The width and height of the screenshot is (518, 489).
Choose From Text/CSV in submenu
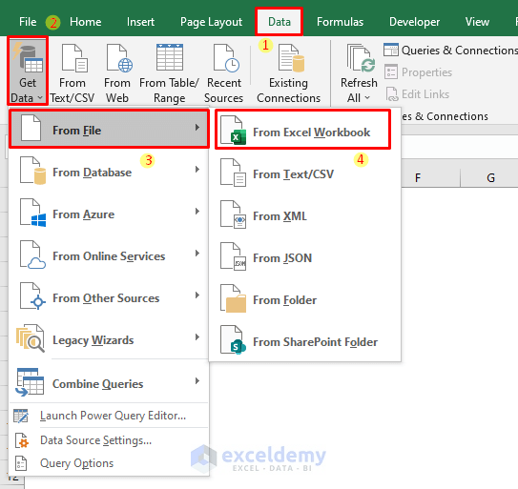(x=304, y=173)
